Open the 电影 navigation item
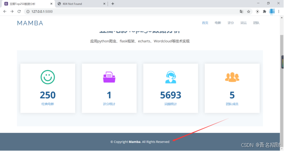Screen dimensions: 284x151 click(218, 23)
